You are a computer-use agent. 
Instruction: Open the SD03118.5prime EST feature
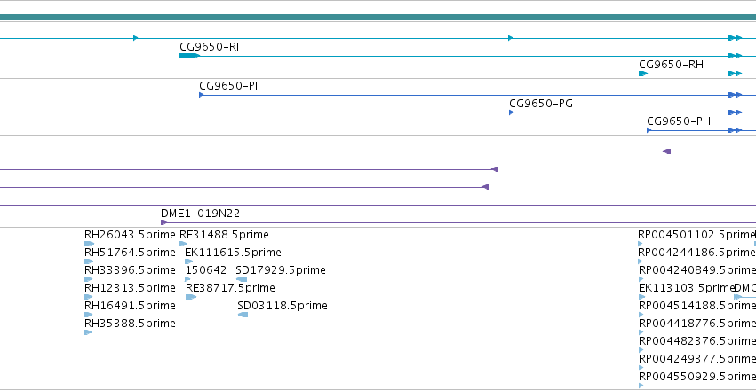click(x=283, y=306)
